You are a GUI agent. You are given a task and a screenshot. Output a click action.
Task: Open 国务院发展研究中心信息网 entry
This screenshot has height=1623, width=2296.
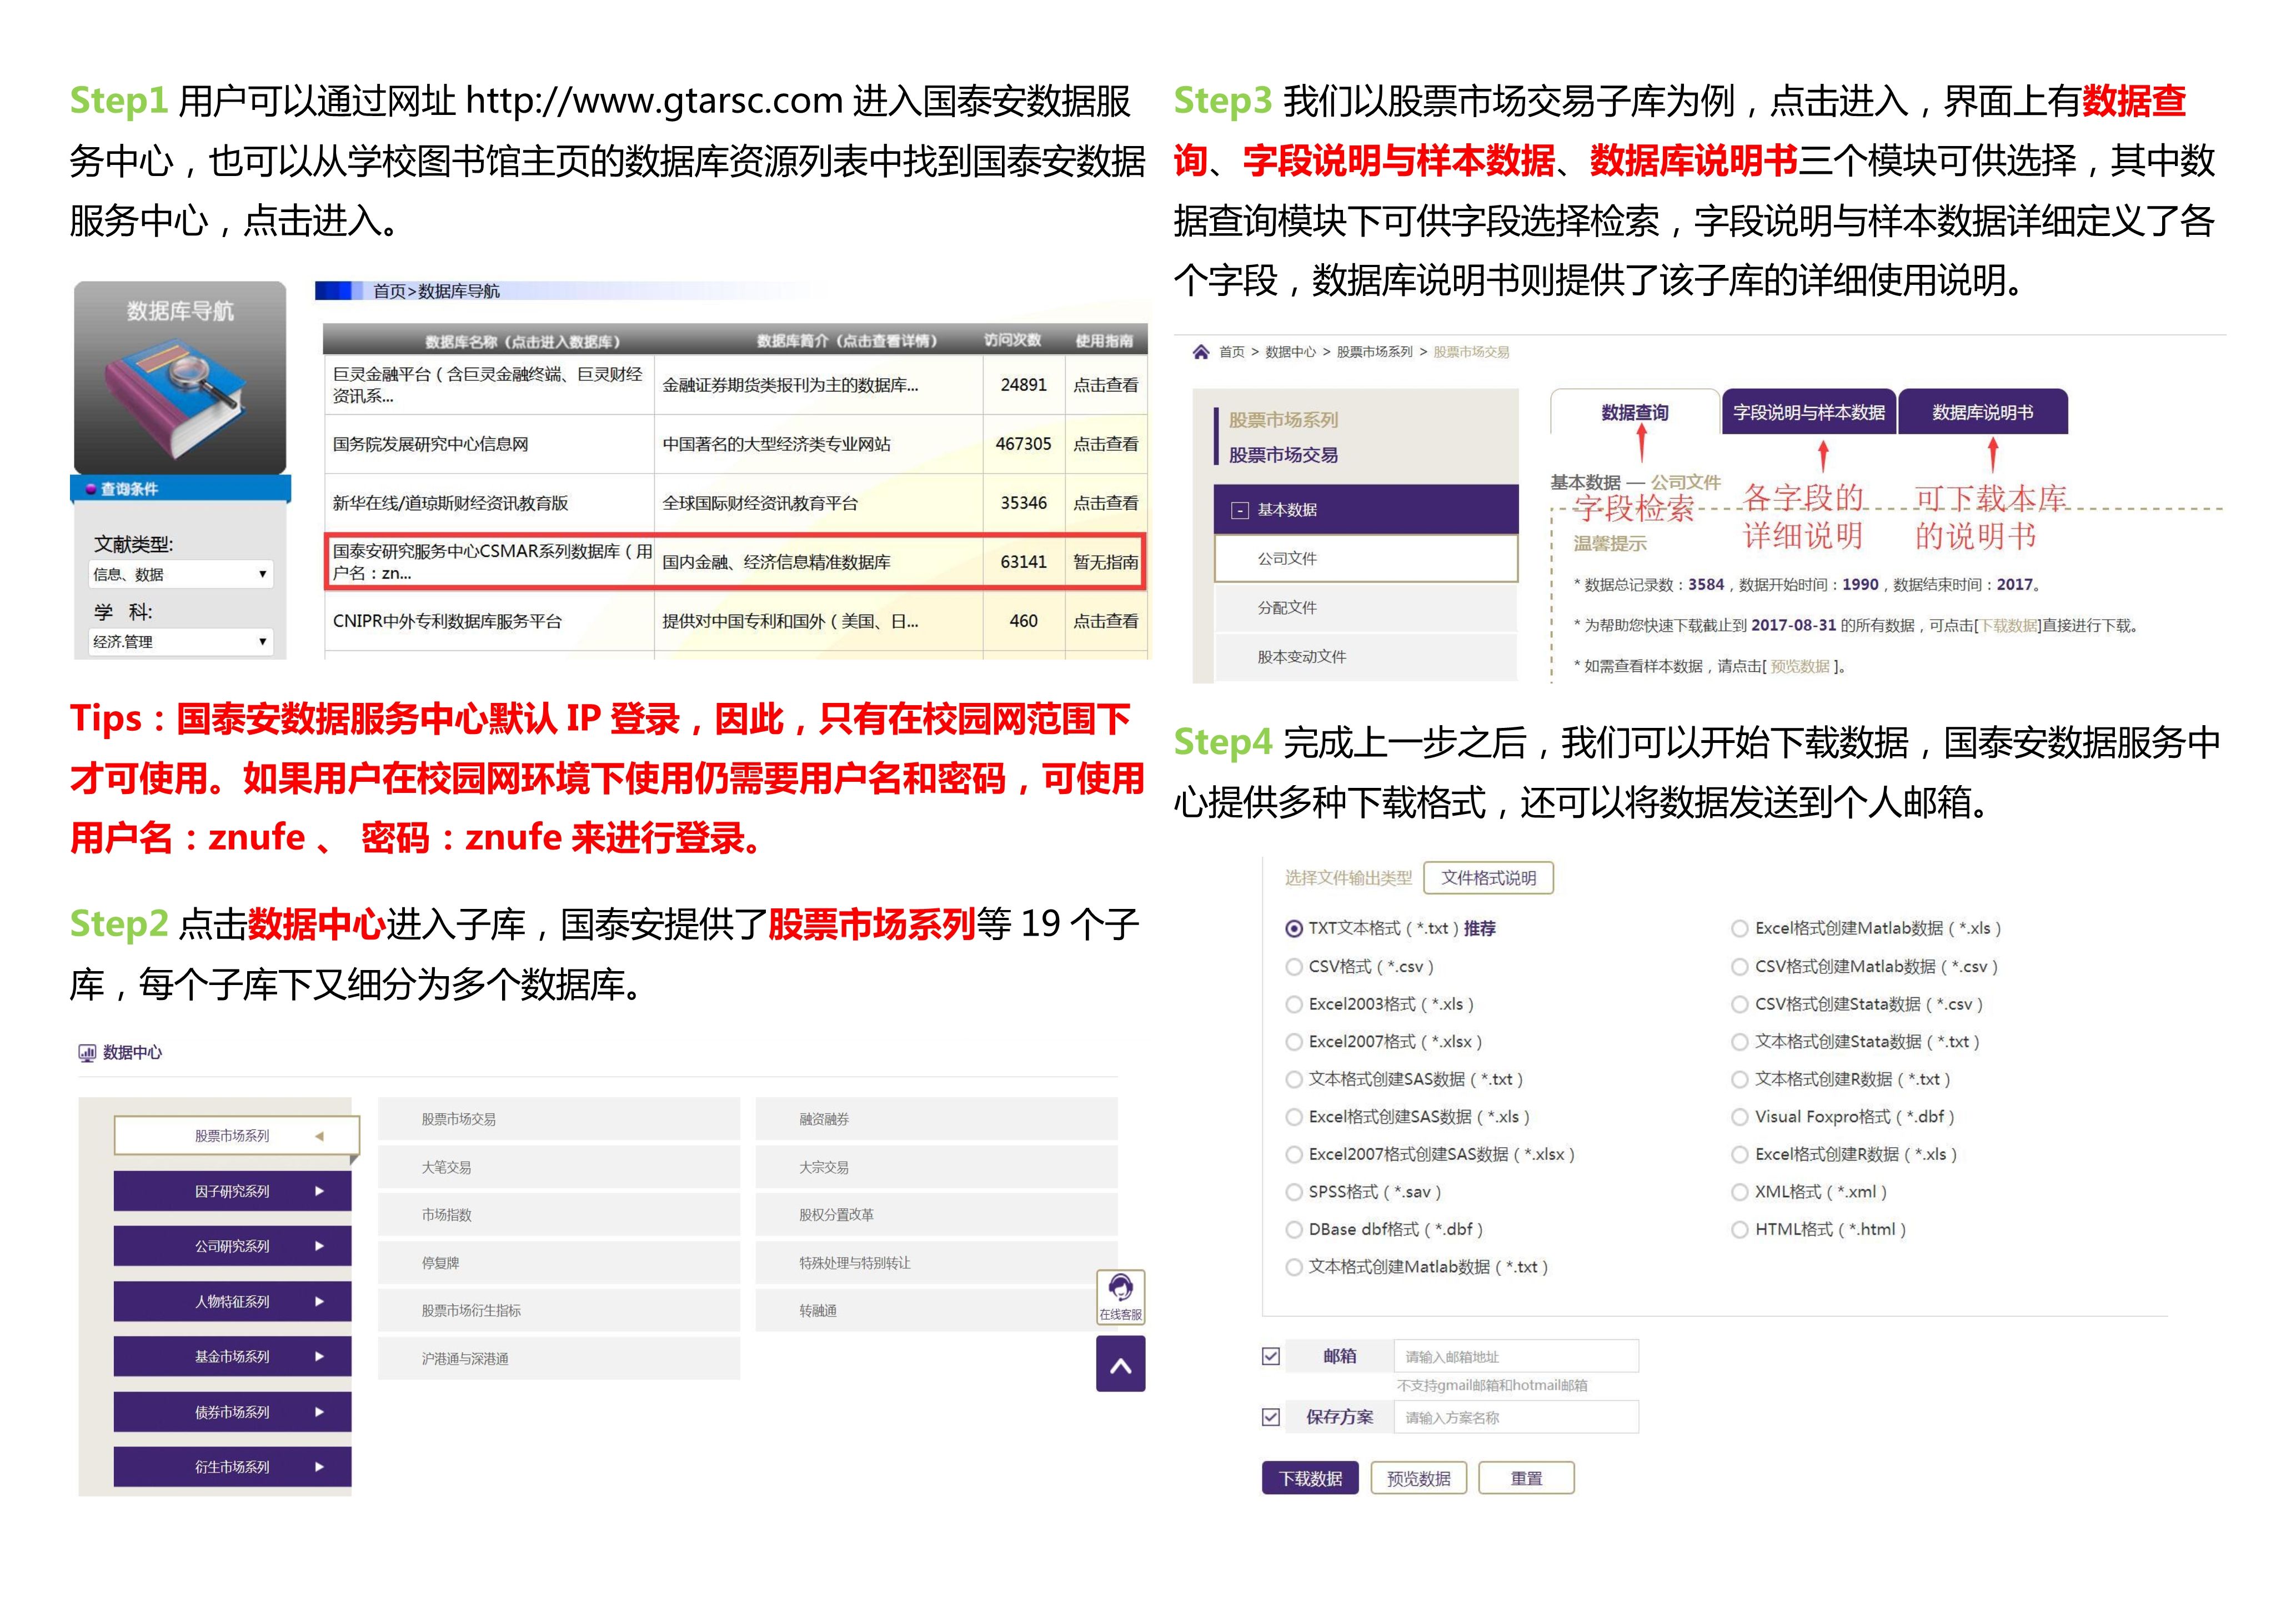(x=430, y=444)
